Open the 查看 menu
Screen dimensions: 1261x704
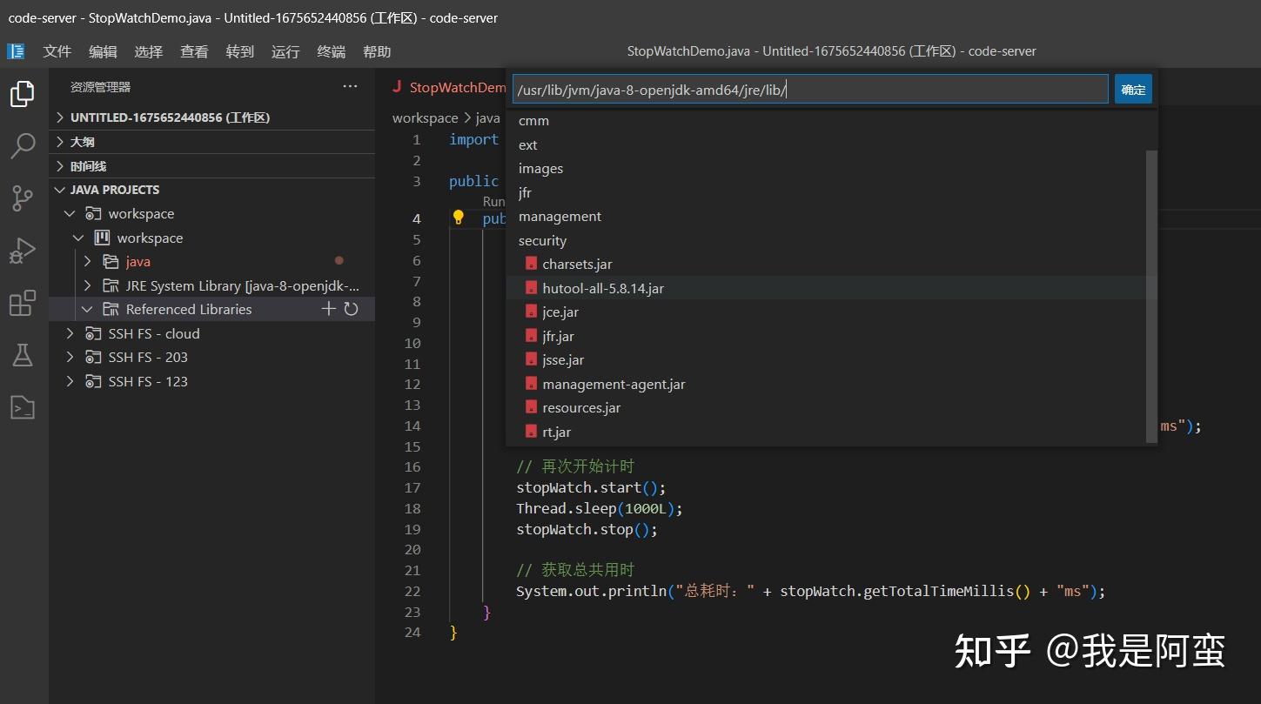tap(194, 51)
